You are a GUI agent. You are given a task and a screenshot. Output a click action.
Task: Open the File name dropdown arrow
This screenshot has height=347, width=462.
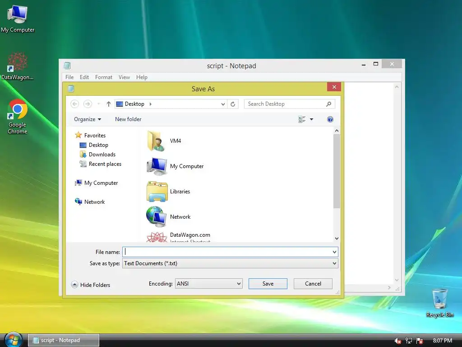(334, 252)
